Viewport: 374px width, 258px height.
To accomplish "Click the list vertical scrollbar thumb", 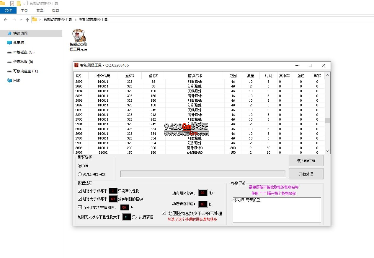I will (x=327, y=121).
